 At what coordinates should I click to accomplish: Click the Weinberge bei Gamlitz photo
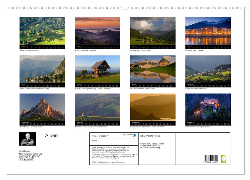(x=97, y=108)
